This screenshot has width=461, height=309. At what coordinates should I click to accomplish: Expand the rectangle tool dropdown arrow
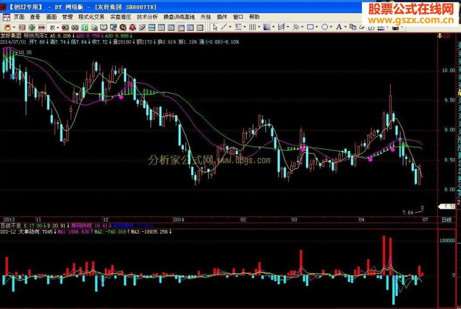click(316, 27)
